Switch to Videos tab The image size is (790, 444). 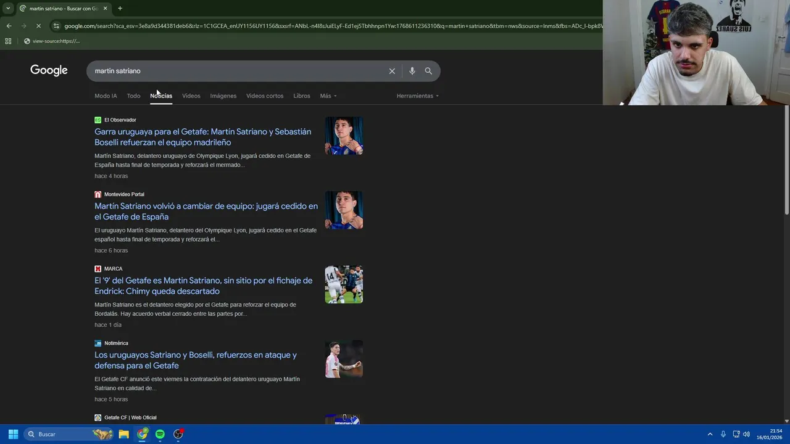click(191, 96)
